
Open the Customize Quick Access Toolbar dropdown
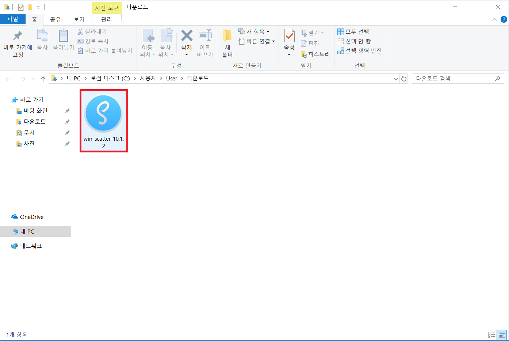pyautogui.click(x=38, y=8)
